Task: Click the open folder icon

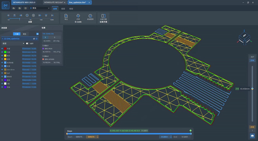Action: click(x=14, y=8)
